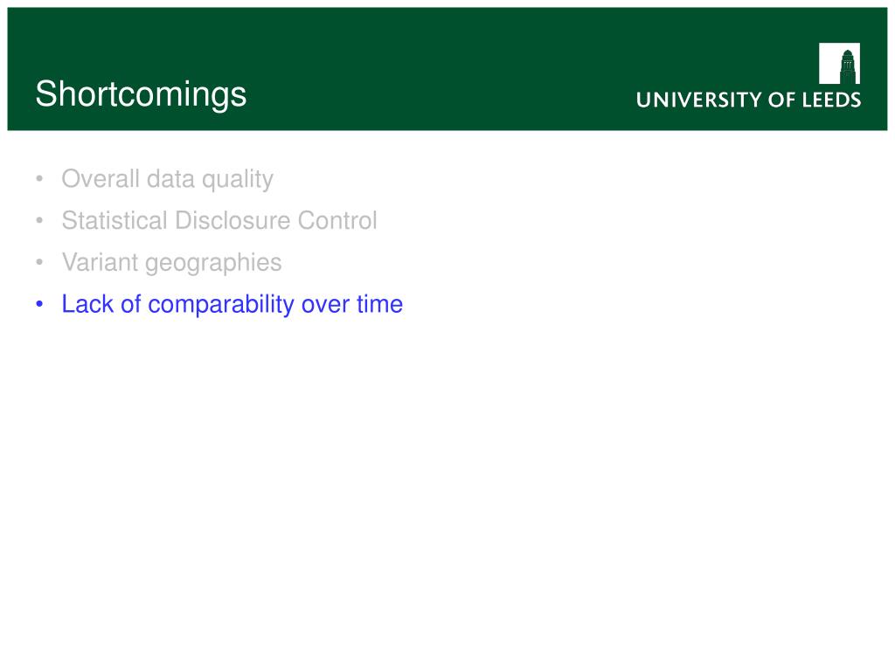Select the 'Variant geographies' bullet text
This screenshot has width=895, height=671.
pyautogui.click(x=172, y=263)
